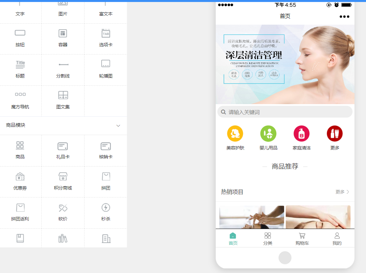Add the 核销卡 redemption card component
The image size is (366, 273).
tap(106, 150)
